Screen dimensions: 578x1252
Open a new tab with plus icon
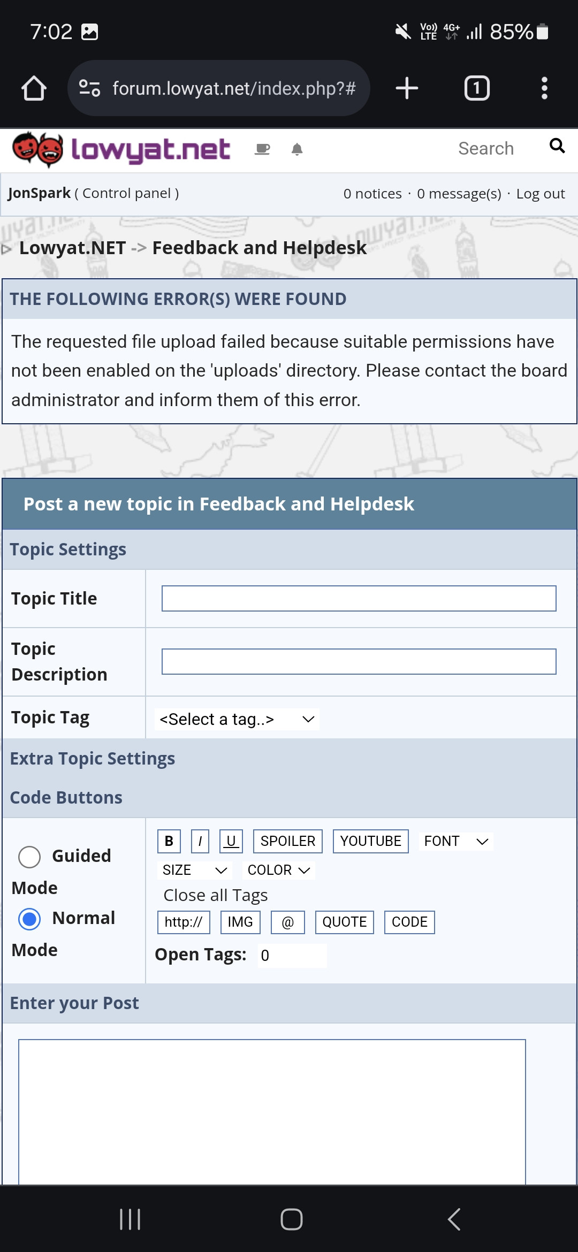click(x=407, y=88)
